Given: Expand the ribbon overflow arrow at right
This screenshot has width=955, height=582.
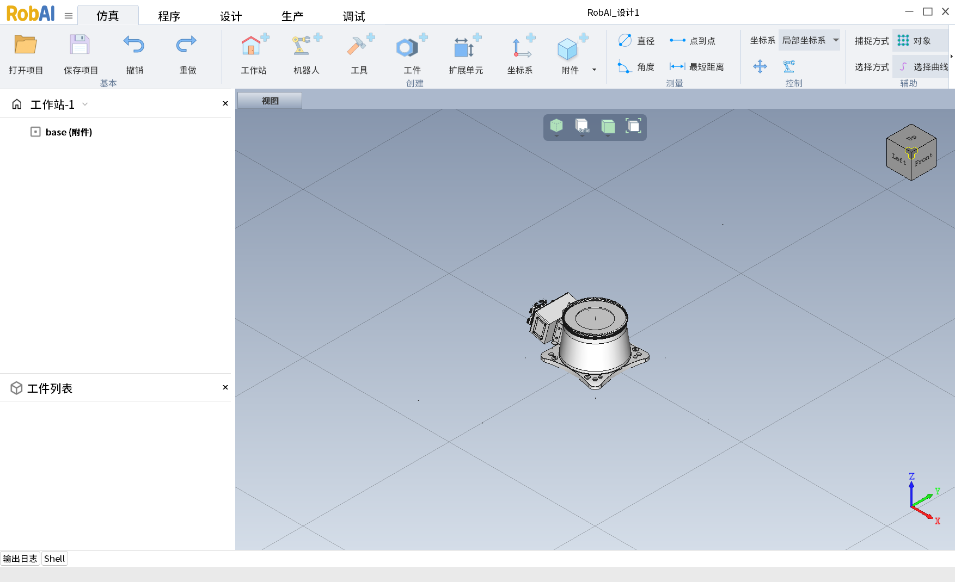Looking at the screenshot, I should point(951,57).
